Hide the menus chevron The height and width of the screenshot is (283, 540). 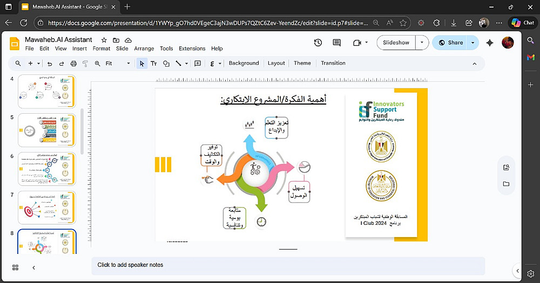474,64
